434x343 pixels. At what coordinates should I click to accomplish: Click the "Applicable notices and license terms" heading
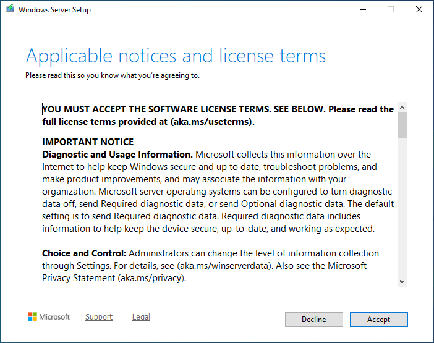click(176, 56)
